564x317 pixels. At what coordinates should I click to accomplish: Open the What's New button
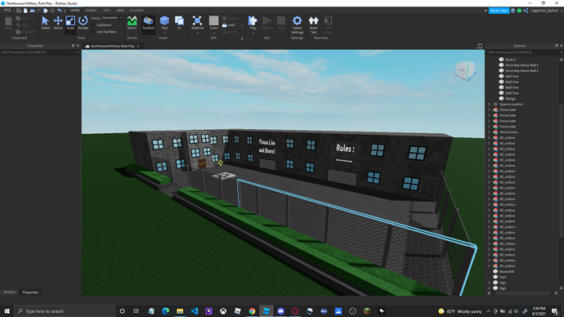coord(499,11)
